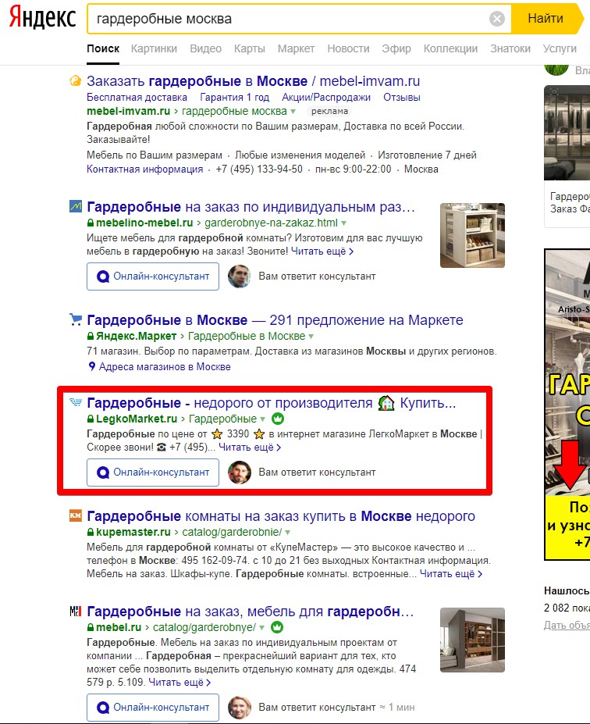The width and height of the screenshot is (590, 724).
Task: Expand the arrow after catalog/garderobnye/ URL
Action: click(261, 628)
